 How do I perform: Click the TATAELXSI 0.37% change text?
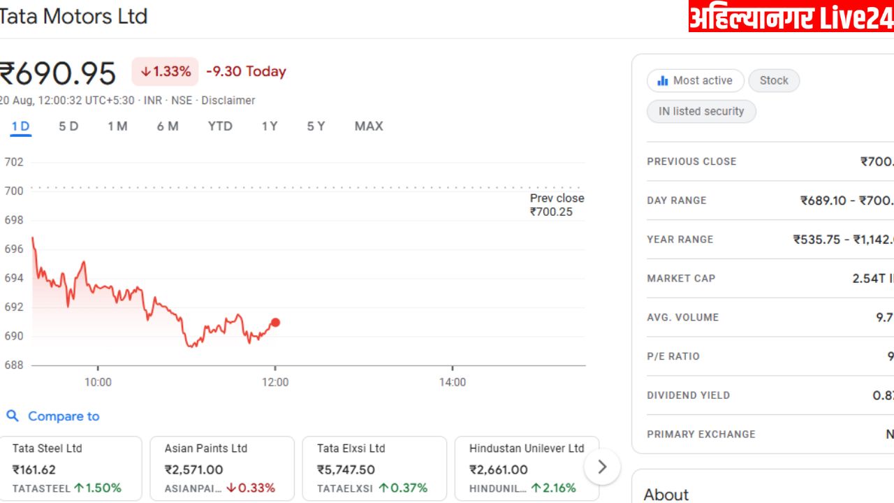coord(372,488)
